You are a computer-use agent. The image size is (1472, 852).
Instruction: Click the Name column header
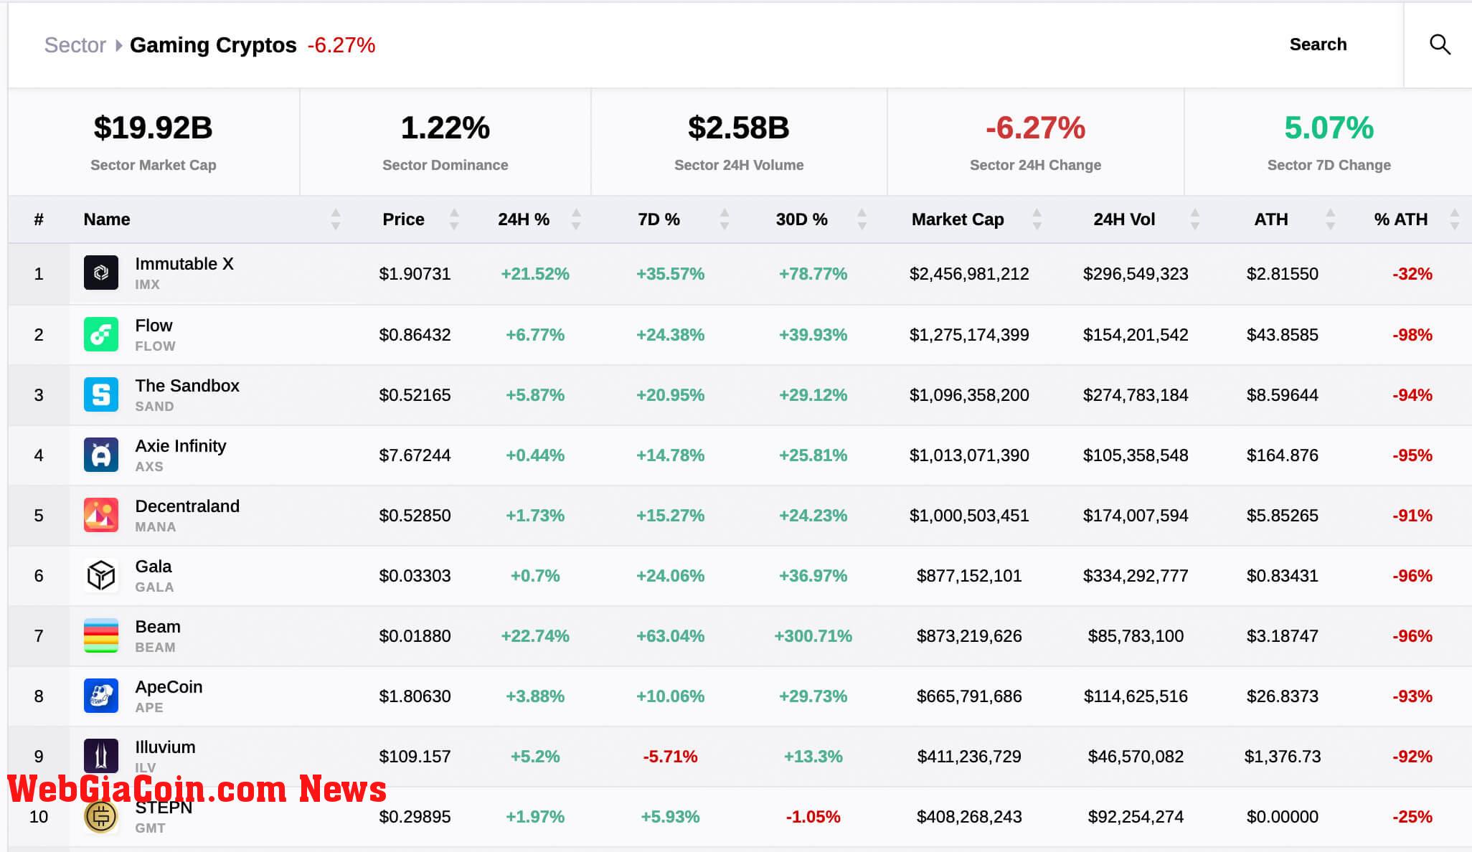(x=107, y=219)
